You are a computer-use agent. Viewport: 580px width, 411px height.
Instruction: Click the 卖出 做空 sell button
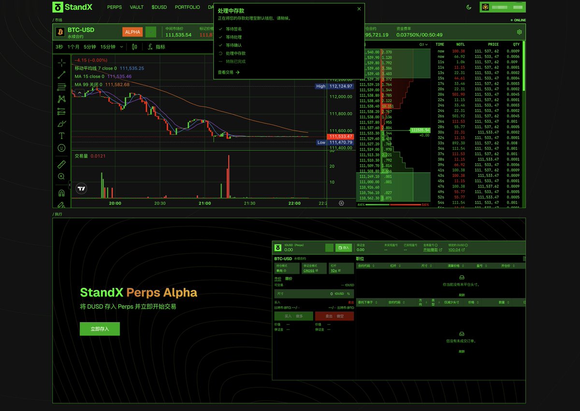334,316
